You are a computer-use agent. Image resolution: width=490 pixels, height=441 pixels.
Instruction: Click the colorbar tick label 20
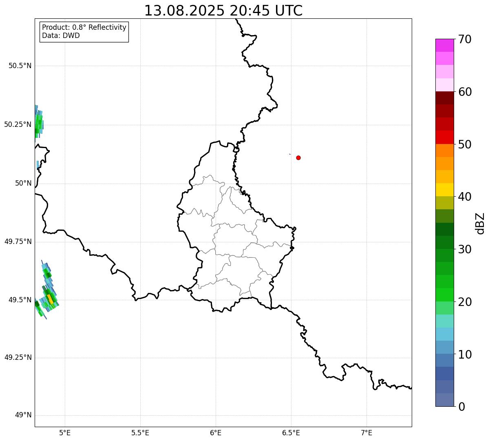pos(465,302)
